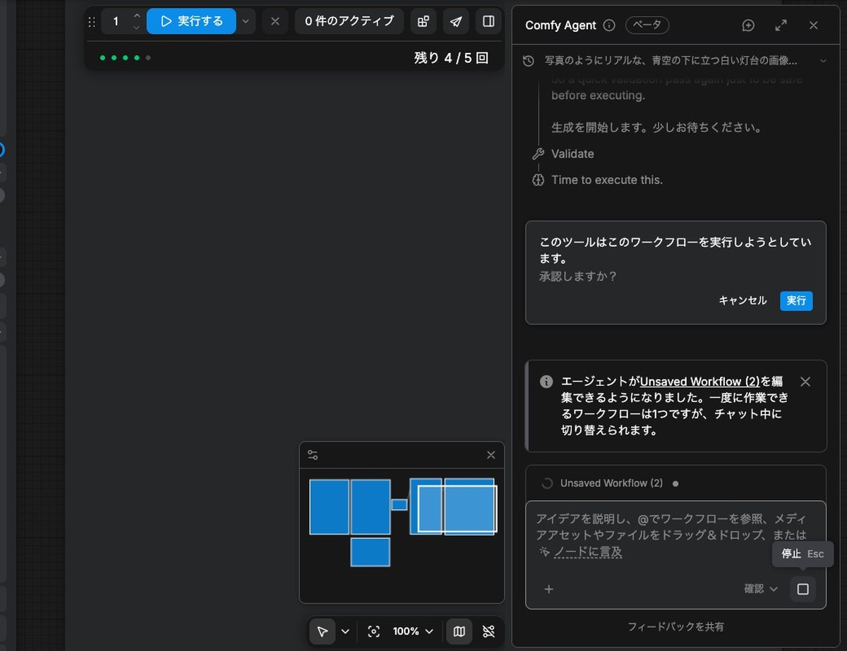
Task: Start a new chat with plus bubble icon
Action: (x=748, y=25)
